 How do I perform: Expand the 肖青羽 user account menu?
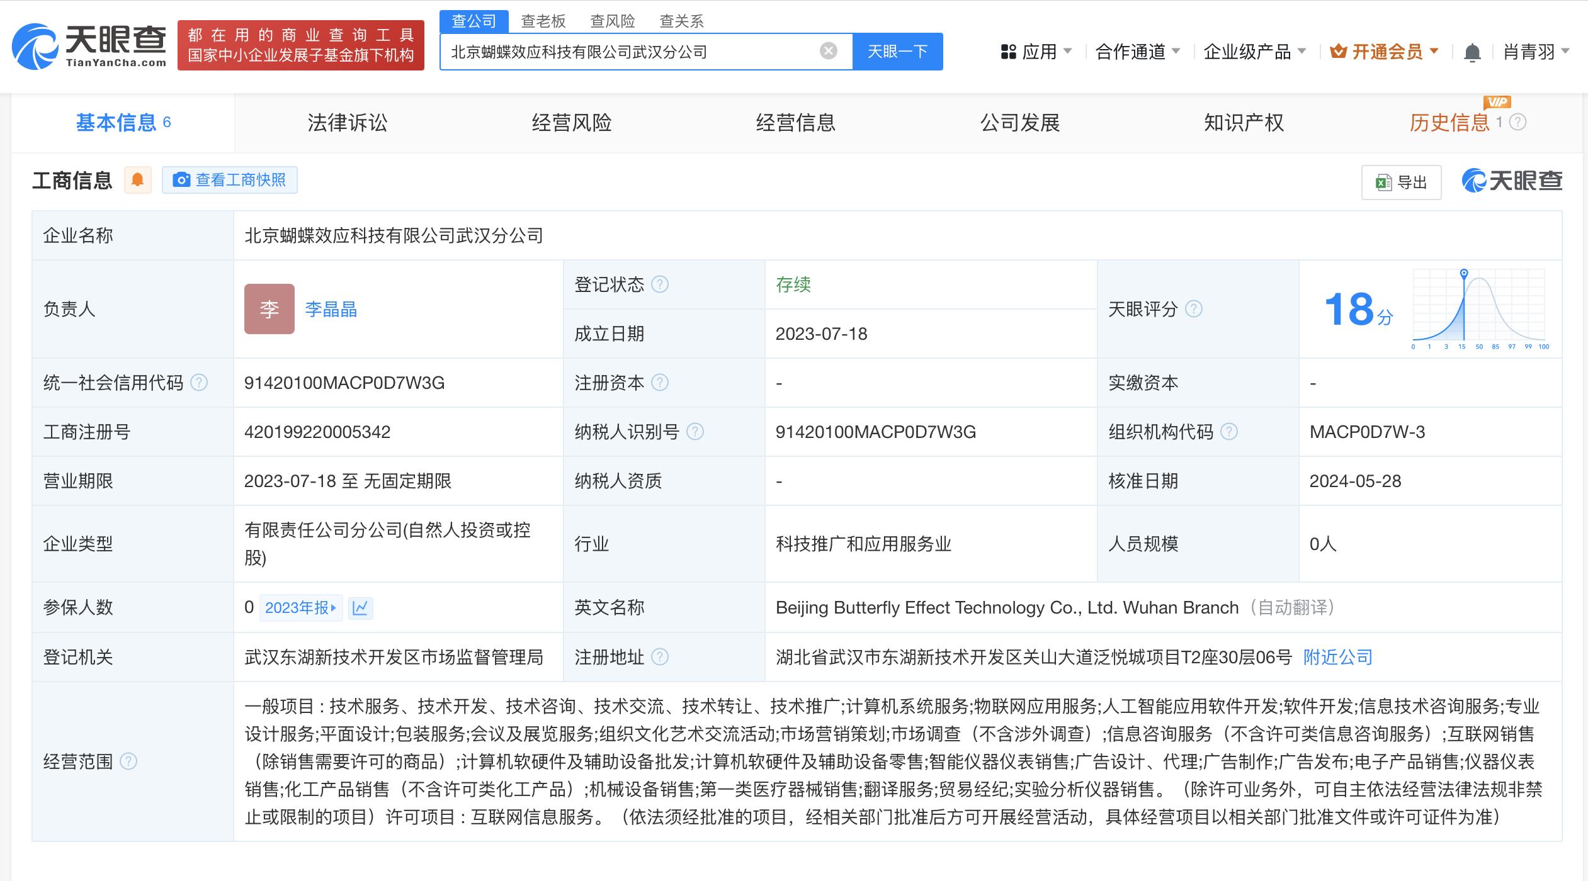coord(1536,52)
